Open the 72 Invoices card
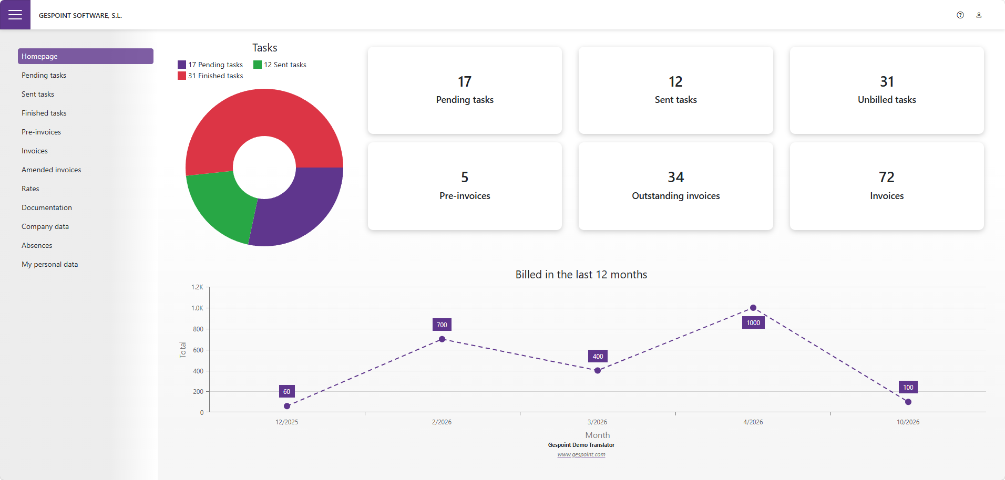The image size is (1005, 480). pyautogui.click(x=887, y=186)
